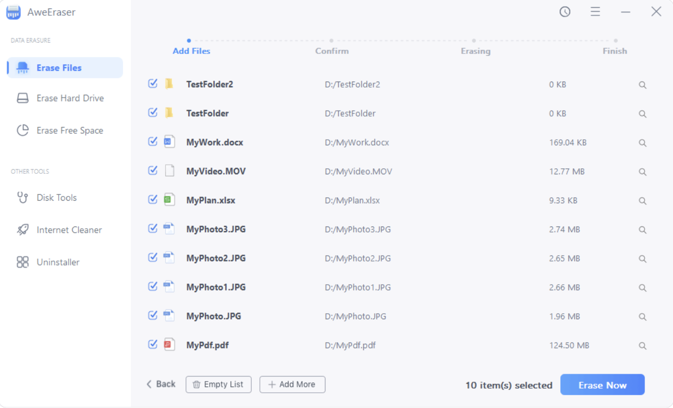
Task: Uncheck the TestFolder2 checkbox
Action: [153, 83]
